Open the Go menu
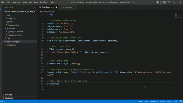Screen dimensions: 183x103 (31, 2)
